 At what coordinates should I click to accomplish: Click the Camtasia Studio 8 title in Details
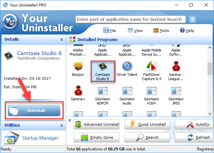coord(39,53)
